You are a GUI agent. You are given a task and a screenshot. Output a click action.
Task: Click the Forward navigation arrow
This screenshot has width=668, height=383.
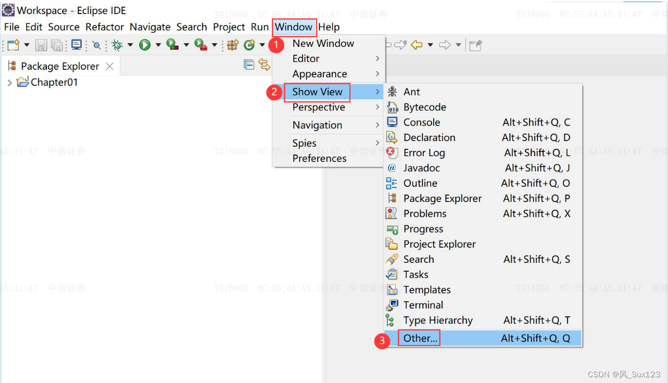[x=445, y=45]
